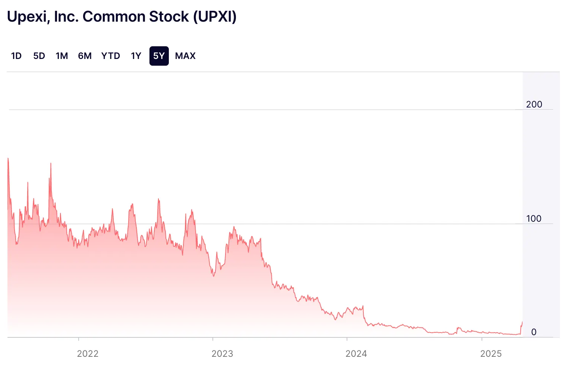Viewport: 568px width, 365px height.
Task: Switch to the 5D view
Action: click(x=39, y=56)
